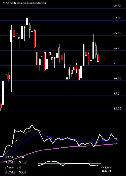The width and height of the screenshot is (126, 176).
Task: Click the 83.2 price axis label
Action: click(x=116, y=93)
